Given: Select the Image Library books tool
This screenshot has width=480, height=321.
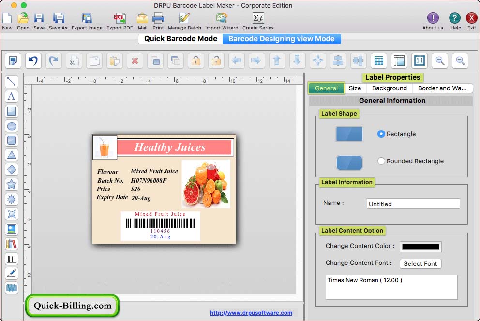Looking at the screenshot, I should 12,244.
